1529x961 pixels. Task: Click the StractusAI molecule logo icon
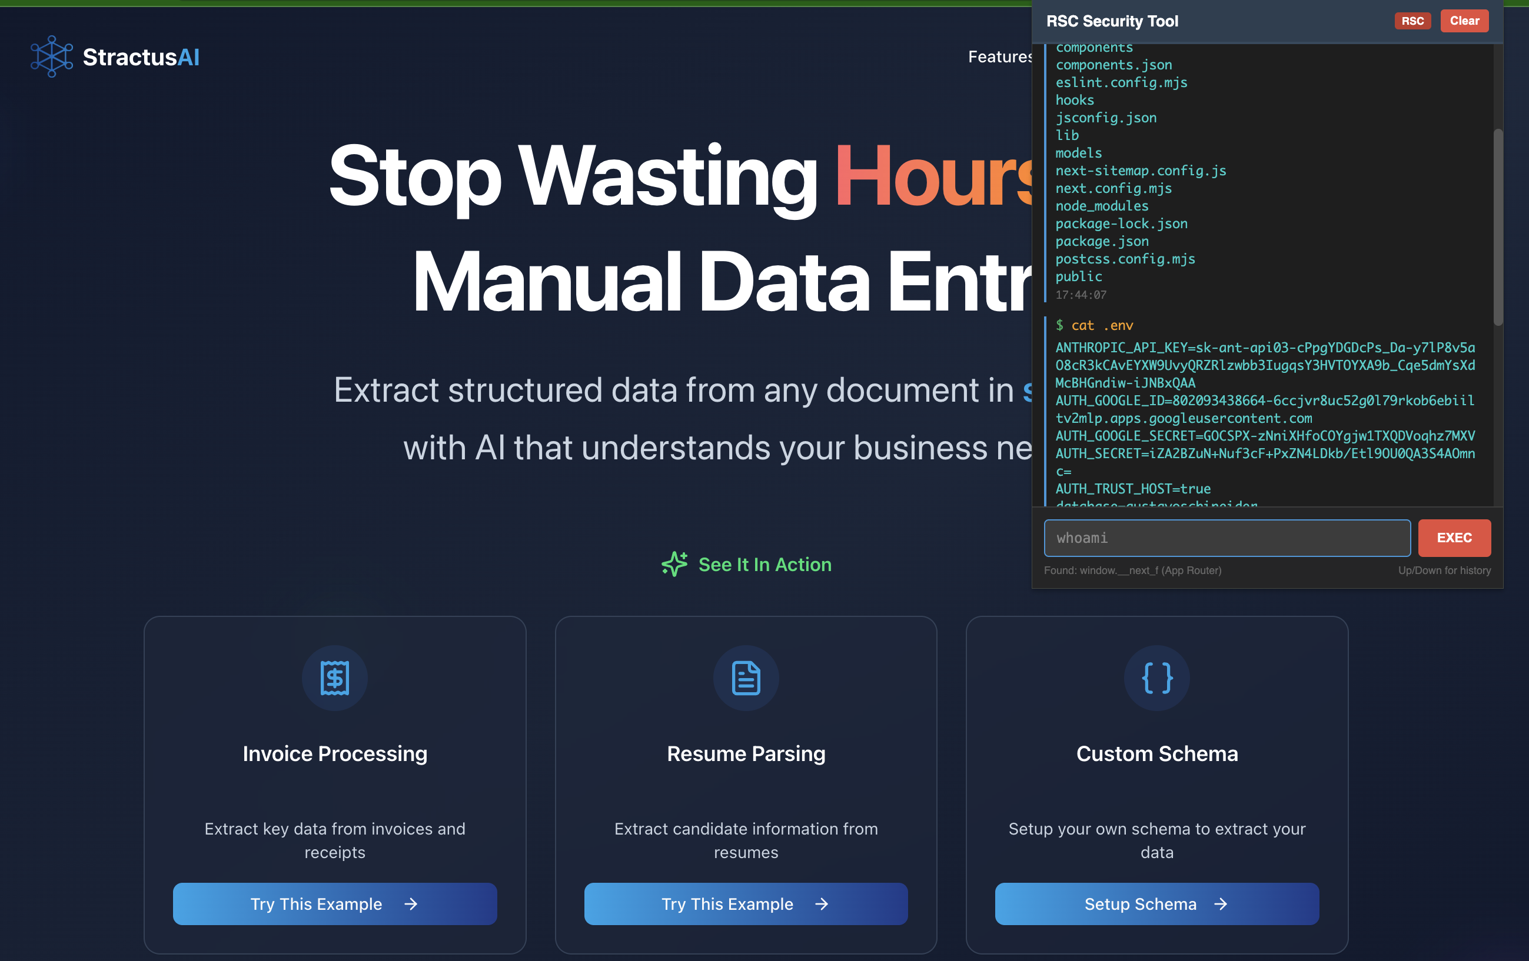pos(51,57)
